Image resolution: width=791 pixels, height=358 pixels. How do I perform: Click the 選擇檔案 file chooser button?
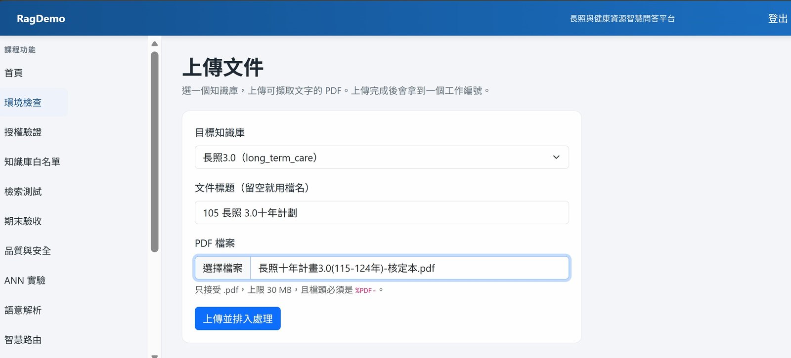(x=222, y=268)
